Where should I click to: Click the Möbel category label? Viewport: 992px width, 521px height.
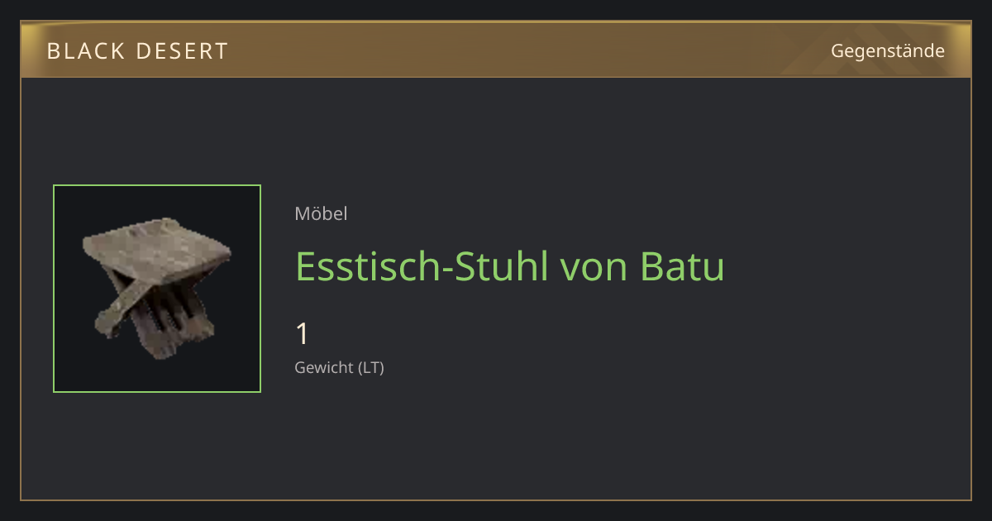(321, 213)
